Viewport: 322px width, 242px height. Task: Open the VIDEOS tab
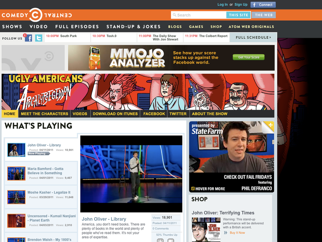(x=80, y=114)
